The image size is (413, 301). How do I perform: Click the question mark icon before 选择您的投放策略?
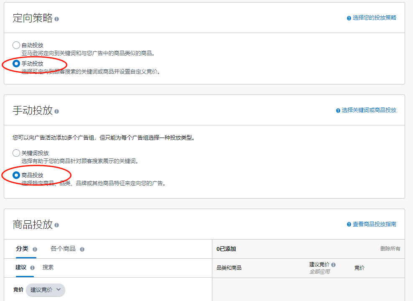[349, 18]
